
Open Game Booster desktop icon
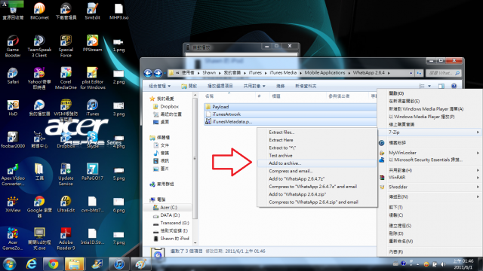click(13, 46)
